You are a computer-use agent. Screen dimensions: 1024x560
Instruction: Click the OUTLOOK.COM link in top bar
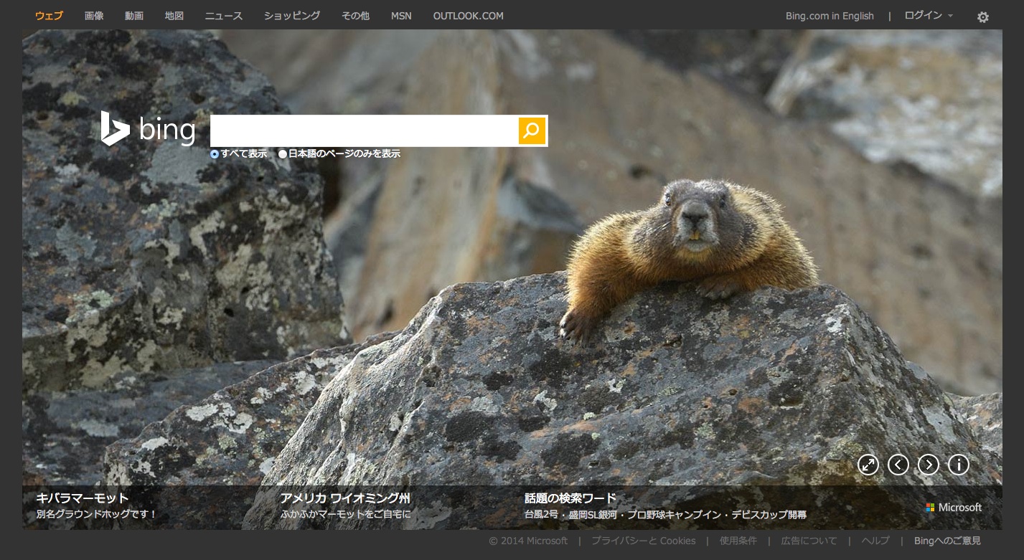[468, 16]
